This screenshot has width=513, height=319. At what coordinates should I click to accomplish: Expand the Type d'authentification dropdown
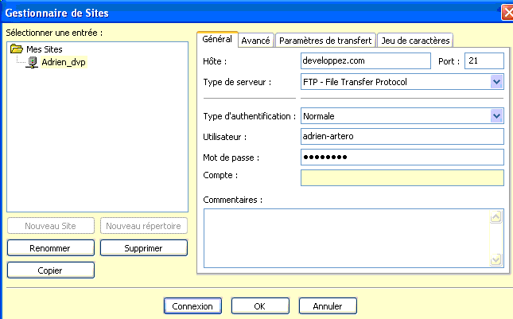[x=497, y=116]
